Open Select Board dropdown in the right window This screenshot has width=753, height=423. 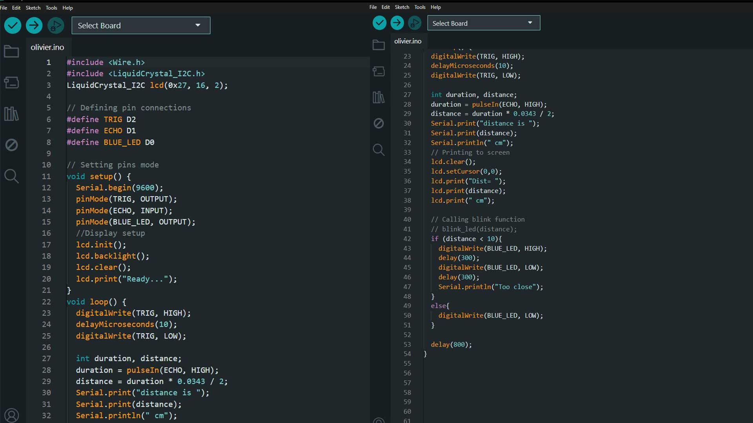(x=484, y=23)
